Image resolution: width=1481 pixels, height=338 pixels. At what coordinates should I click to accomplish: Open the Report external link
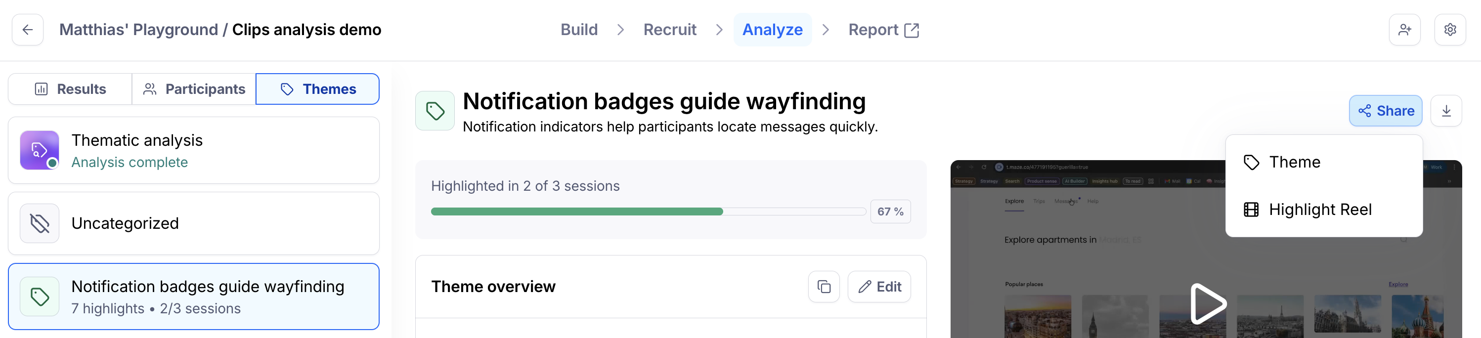click(884, 29)
